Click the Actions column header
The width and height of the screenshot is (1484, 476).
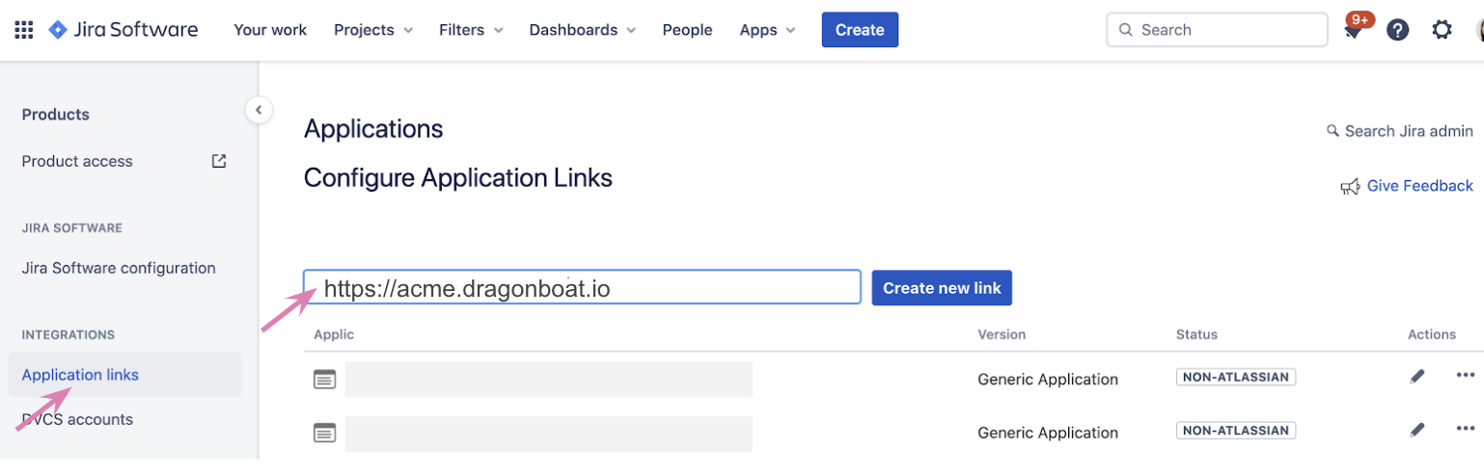tap(1432, 334)
